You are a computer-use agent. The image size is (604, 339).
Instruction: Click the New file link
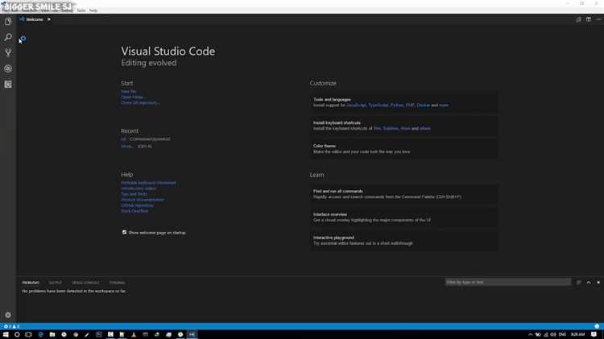(128, 91)
